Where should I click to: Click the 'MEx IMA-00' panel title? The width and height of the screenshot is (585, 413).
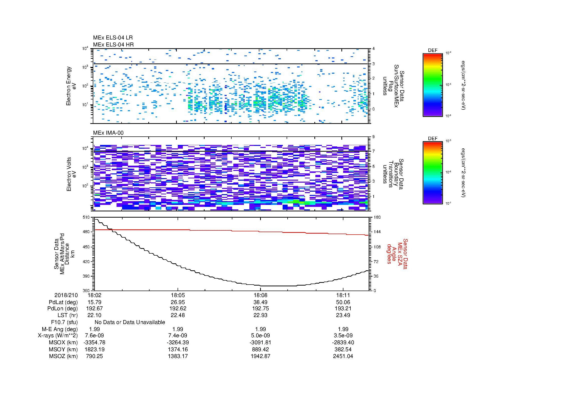108,133
